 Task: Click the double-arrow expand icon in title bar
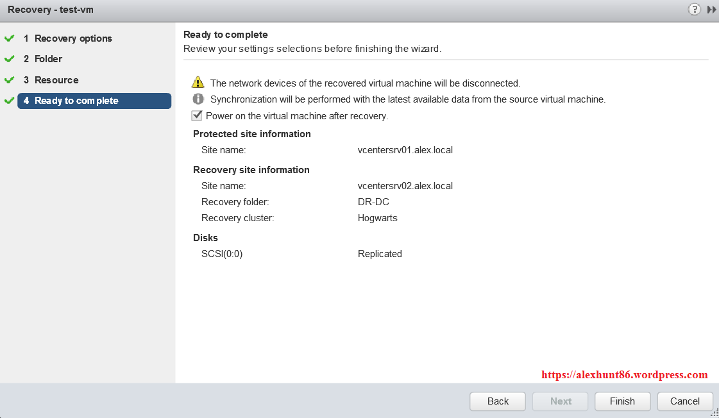(711, 10)
